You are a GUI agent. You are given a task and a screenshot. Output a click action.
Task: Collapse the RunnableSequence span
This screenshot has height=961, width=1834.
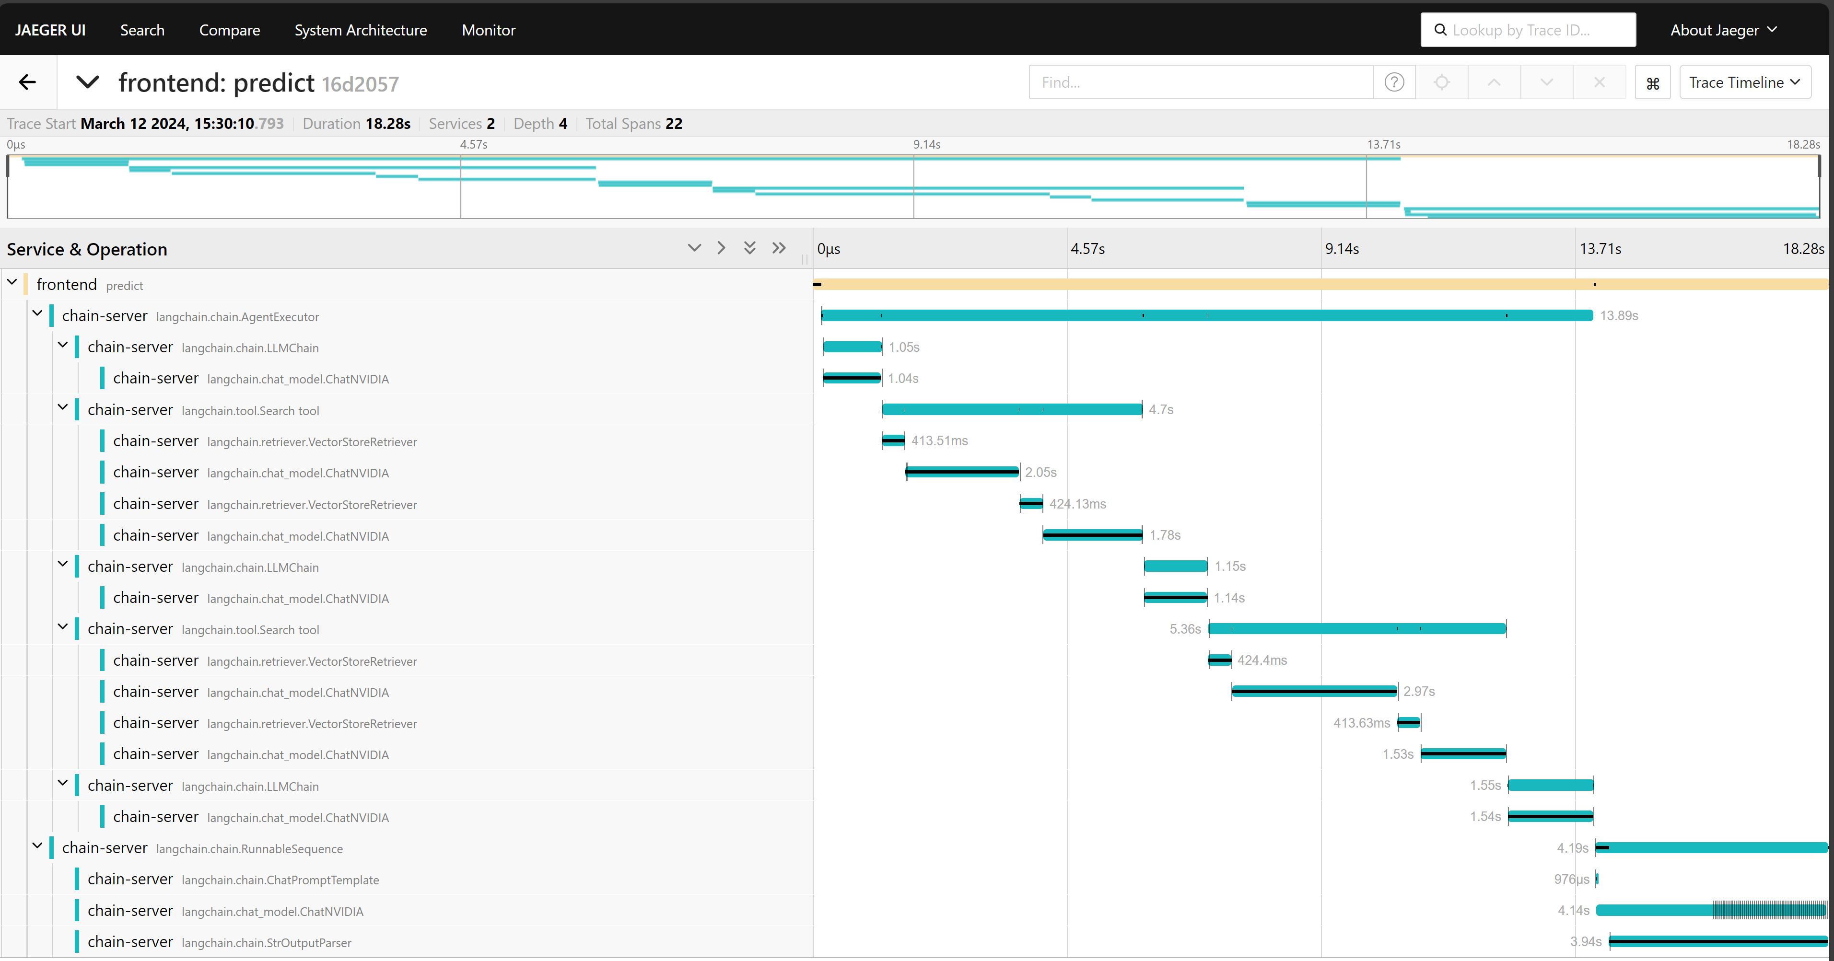click(x=38, y=846)
